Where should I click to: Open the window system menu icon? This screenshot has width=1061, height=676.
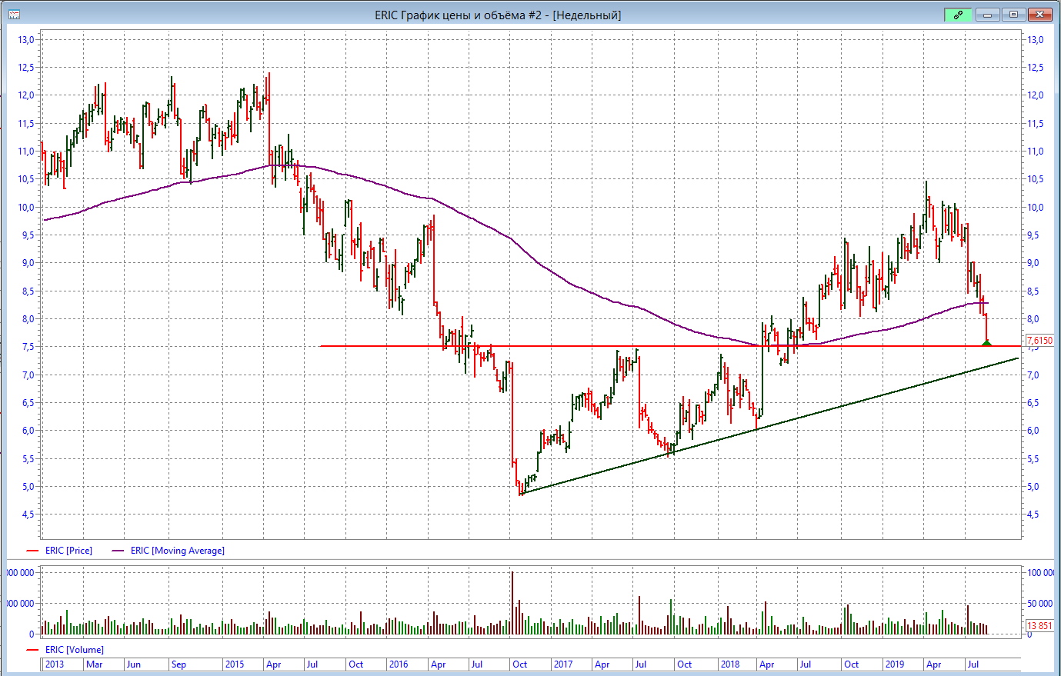[15, 15]
